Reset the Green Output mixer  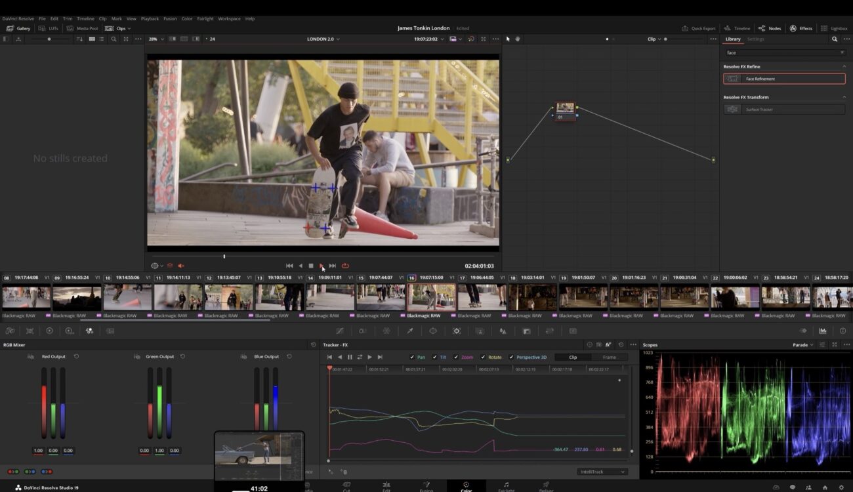(182, 356)
